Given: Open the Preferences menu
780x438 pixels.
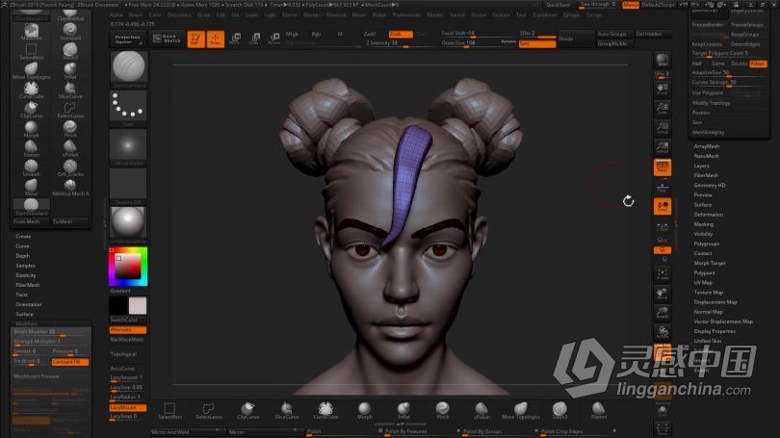Looking at the screenshot, I should click(x=406, y=14).
